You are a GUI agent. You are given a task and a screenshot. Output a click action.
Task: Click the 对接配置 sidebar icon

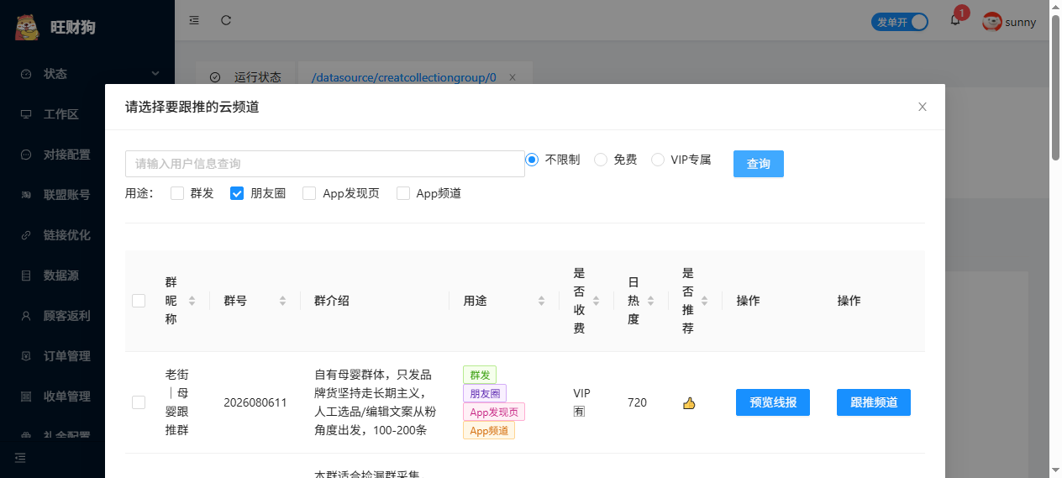pyautogui.click(x=26, y=155)
